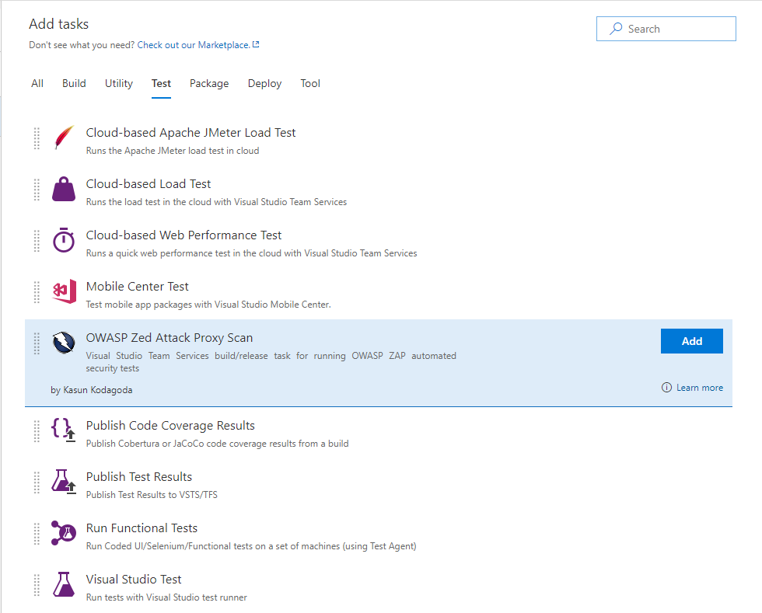Screen dimensions: 762x613
Task: Click the Publish Test Results flask icon
Action: click(64, 482)
